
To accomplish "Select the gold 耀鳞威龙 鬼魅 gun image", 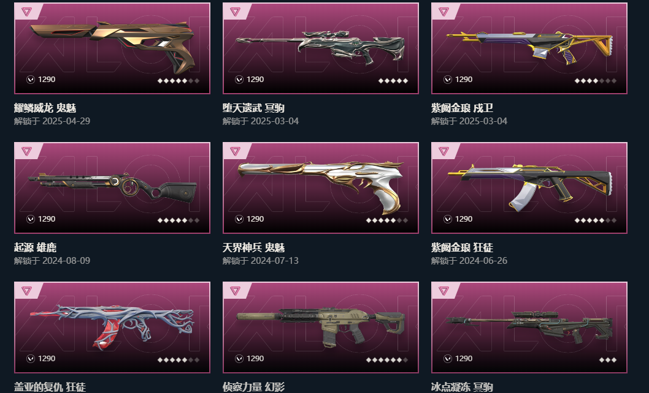I will point(113,47).
